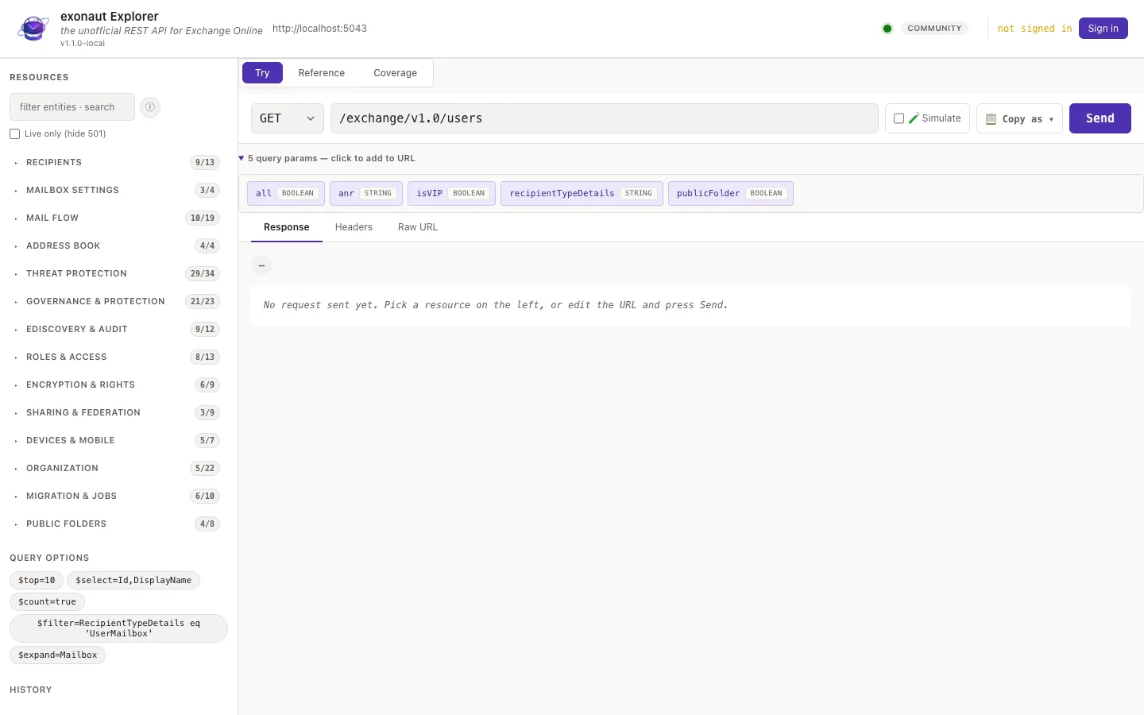This screenshot has width=1144, height=715.
Task: Show the Raw URL tab
Action: [x=418, y=227]
